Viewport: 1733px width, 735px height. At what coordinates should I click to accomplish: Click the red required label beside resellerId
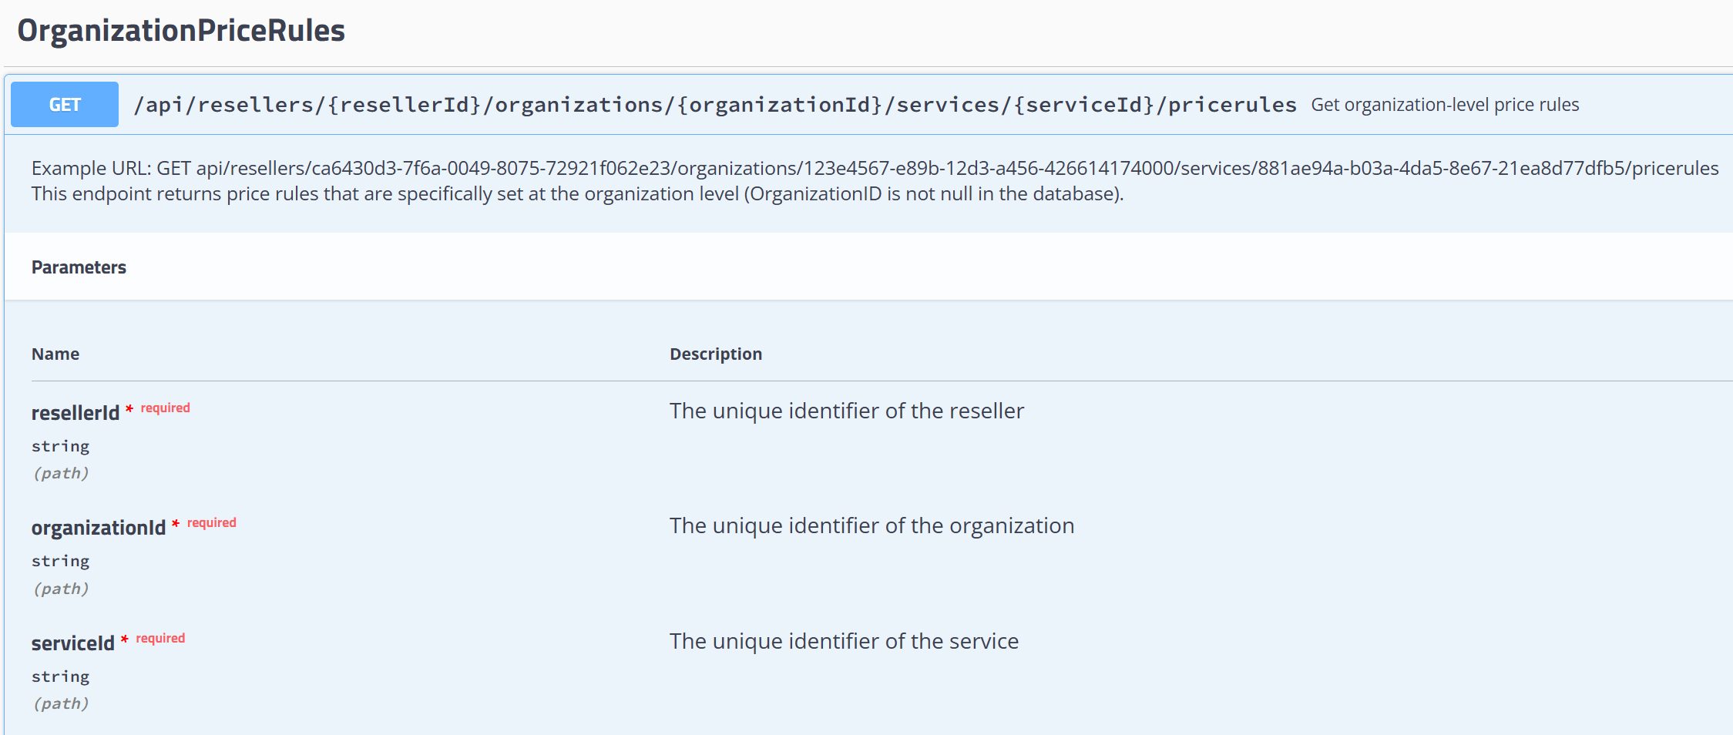pos(164,408)
